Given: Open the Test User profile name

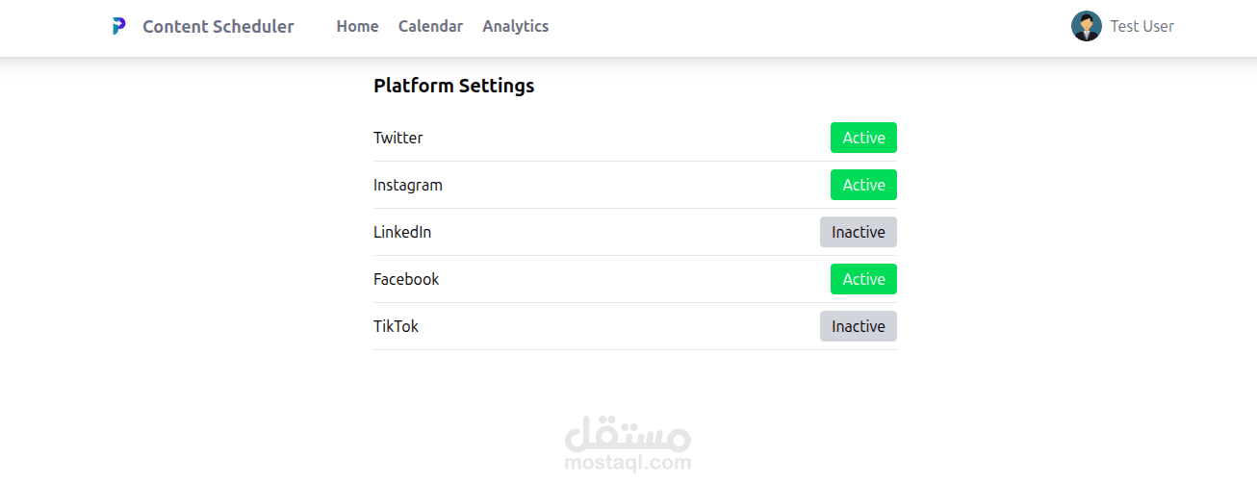Looking at the screenshot, I should point(1142,26).
